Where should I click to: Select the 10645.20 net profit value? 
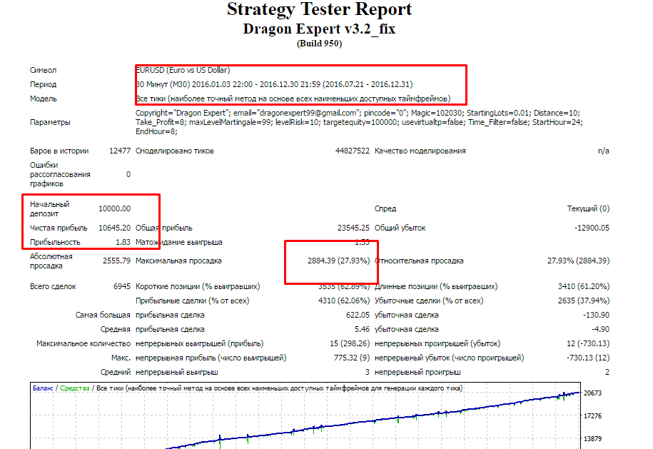tap(114, 228)
